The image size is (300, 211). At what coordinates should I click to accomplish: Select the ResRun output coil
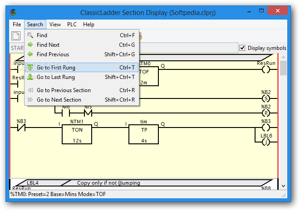pyautogui.click(x=266, y=69)
